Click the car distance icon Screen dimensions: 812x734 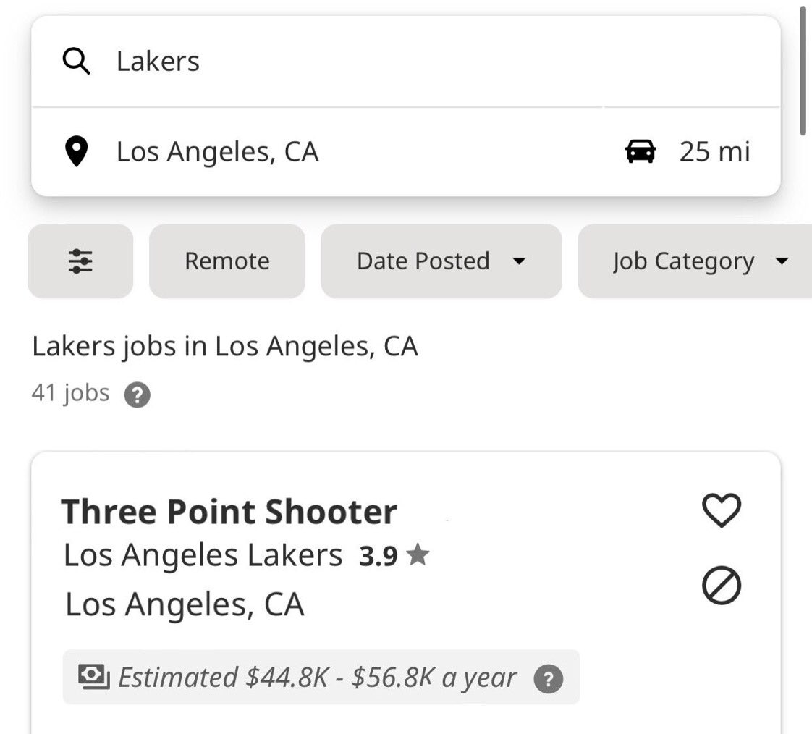pos(640,151)
